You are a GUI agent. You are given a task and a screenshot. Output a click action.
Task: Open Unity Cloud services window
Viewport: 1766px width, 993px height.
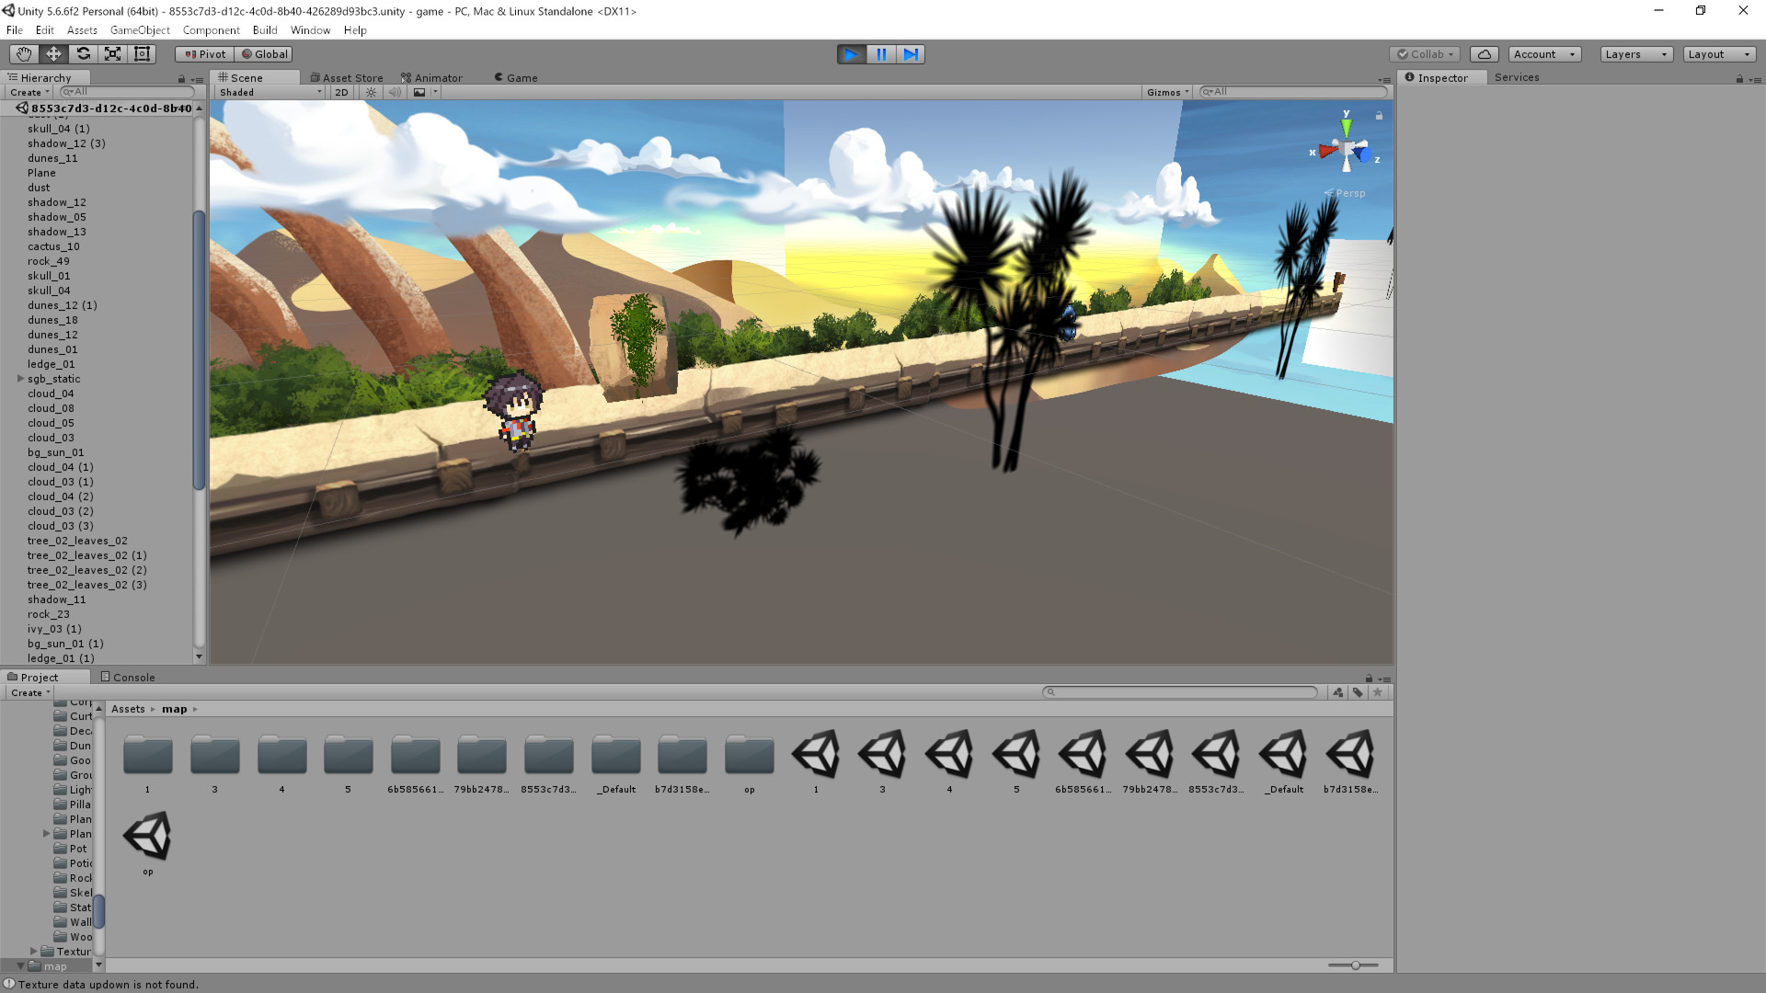coord(1484,53)
